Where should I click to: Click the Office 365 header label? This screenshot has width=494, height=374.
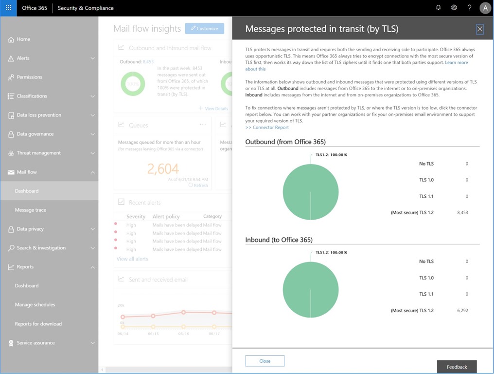tap(35, 8)
